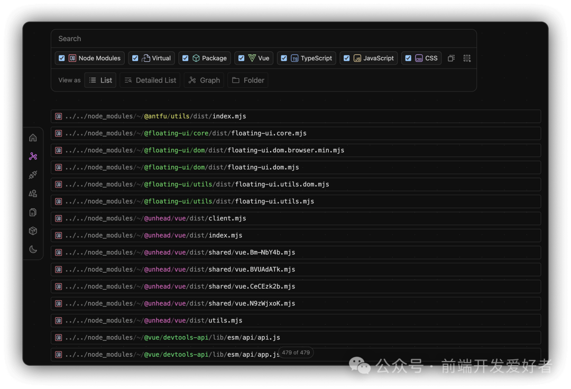The image size is (571, 389).
Task: Open the Packages box icon in sidebar
Action: (x=33, y=231)
